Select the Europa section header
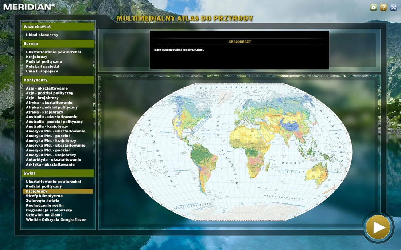The image size is (401, 250). pos(58,44)
